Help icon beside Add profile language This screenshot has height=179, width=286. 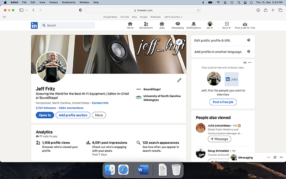pyautogui.click(x=249, y=51)
